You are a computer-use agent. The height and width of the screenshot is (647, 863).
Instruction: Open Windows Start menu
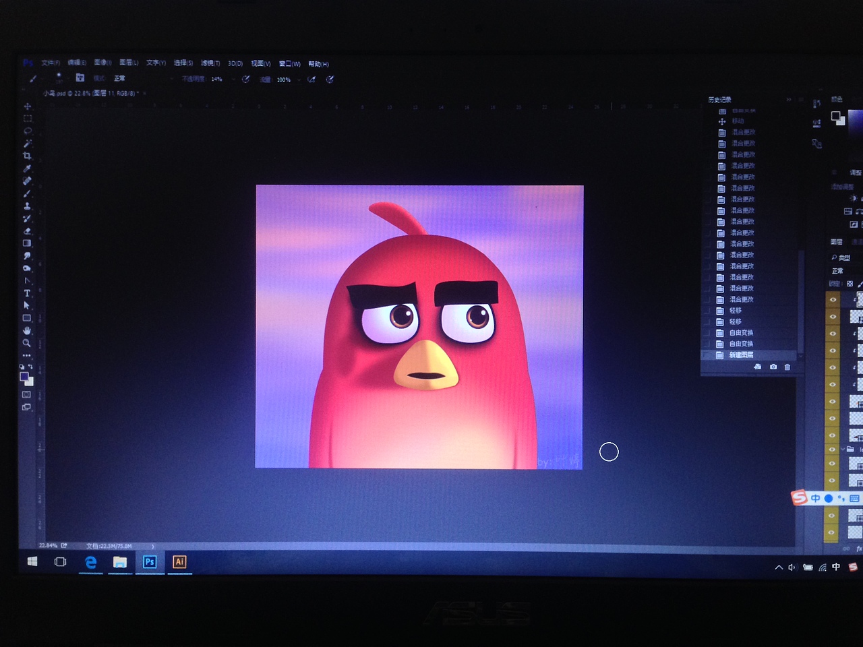[32, 561]
